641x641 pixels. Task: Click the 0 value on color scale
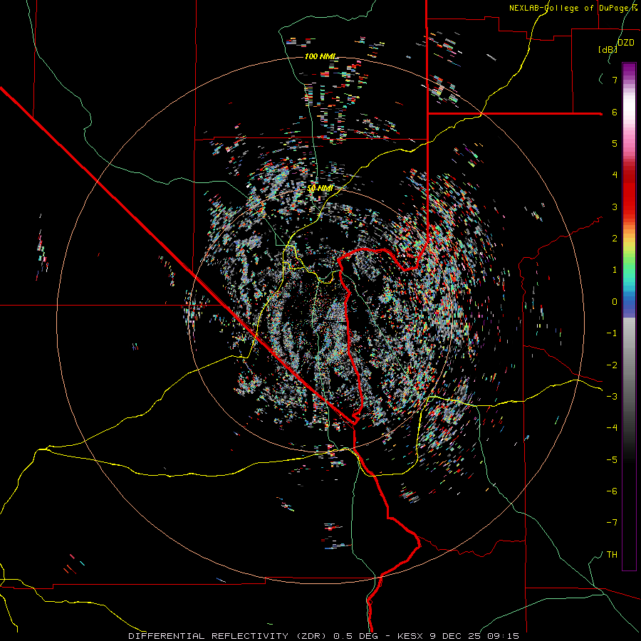click(615, 302)
